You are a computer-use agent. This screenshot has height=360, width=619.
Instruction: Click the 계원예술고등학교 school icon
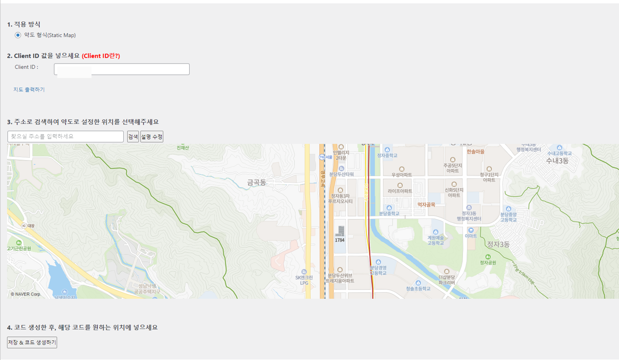pos(435,232)
